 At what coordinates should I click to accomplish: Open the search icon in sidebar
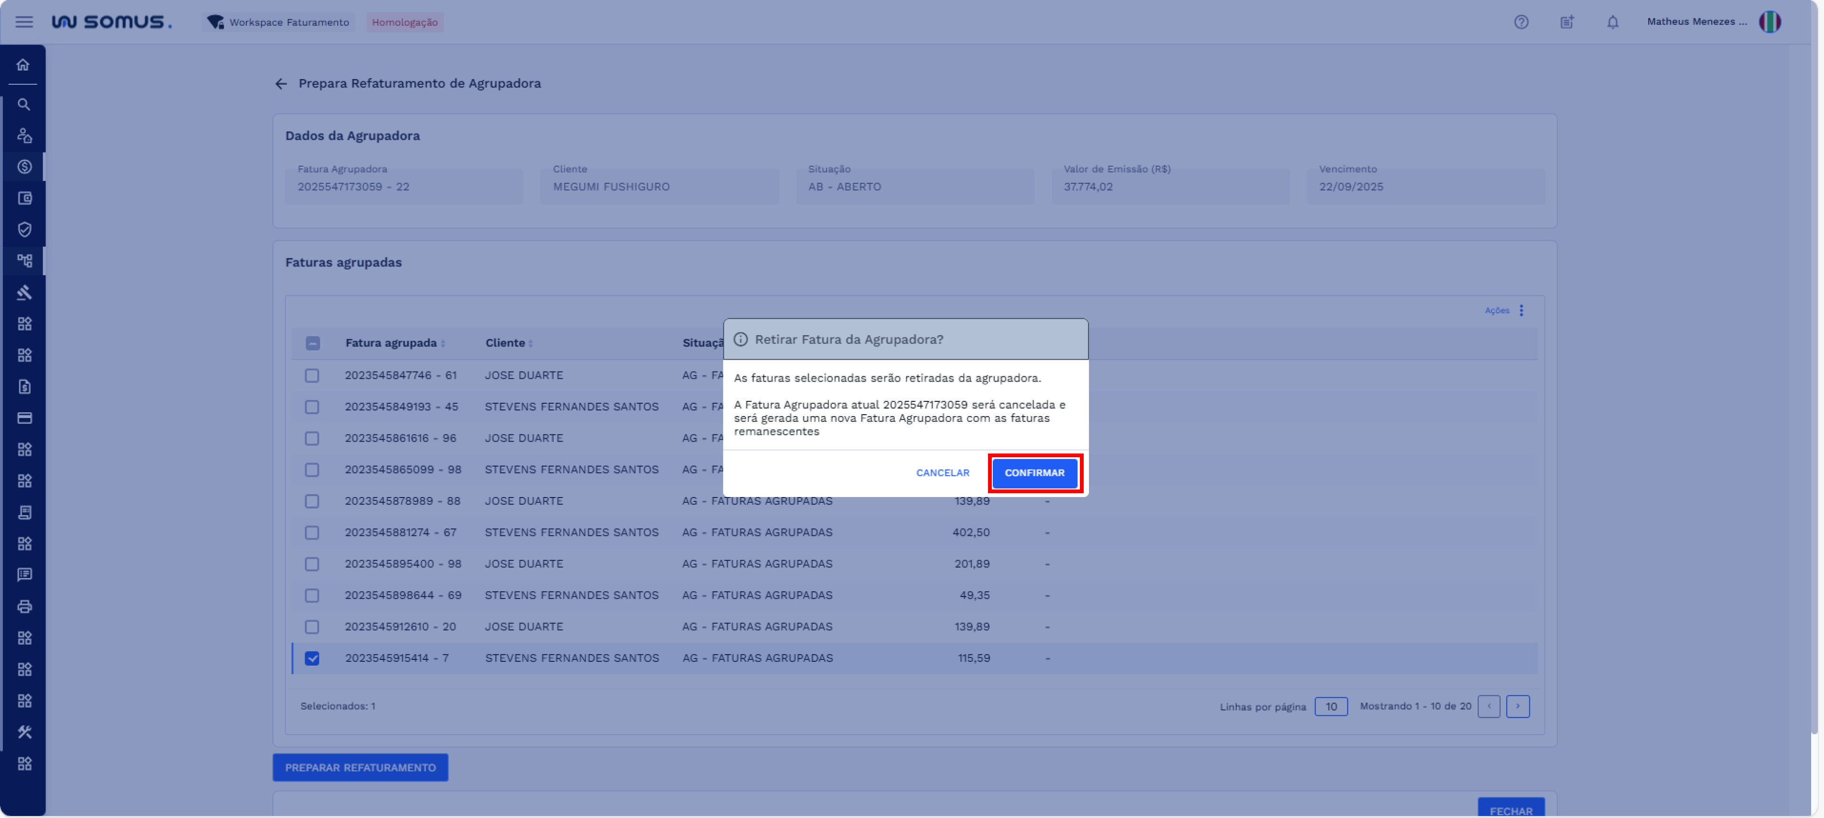tap(23, 105)
